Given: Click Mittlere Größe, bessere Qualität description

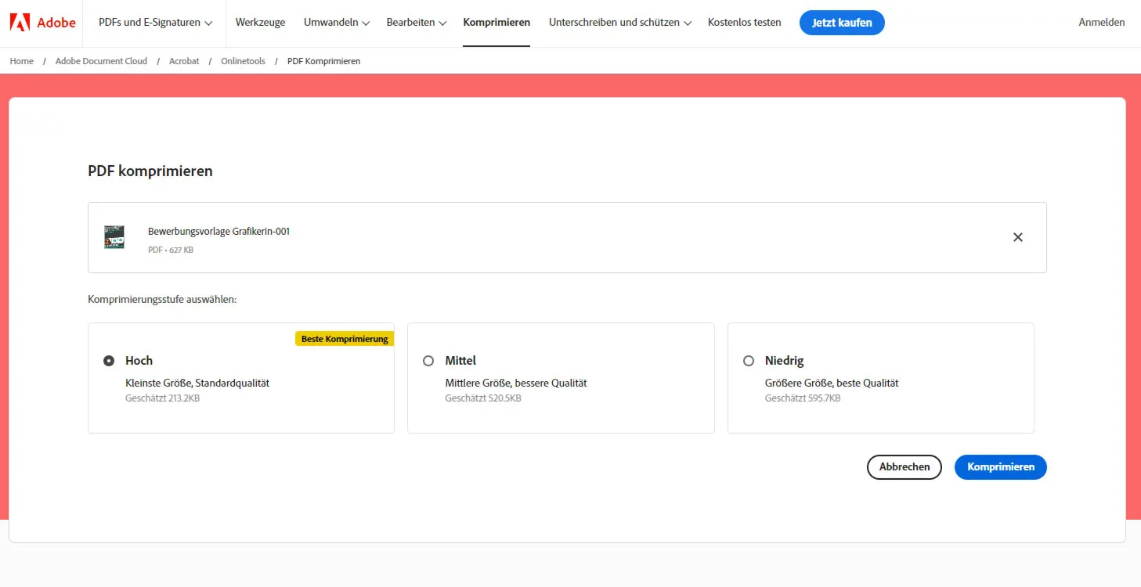Looking at the screenshot, I should tap(516, 384).
